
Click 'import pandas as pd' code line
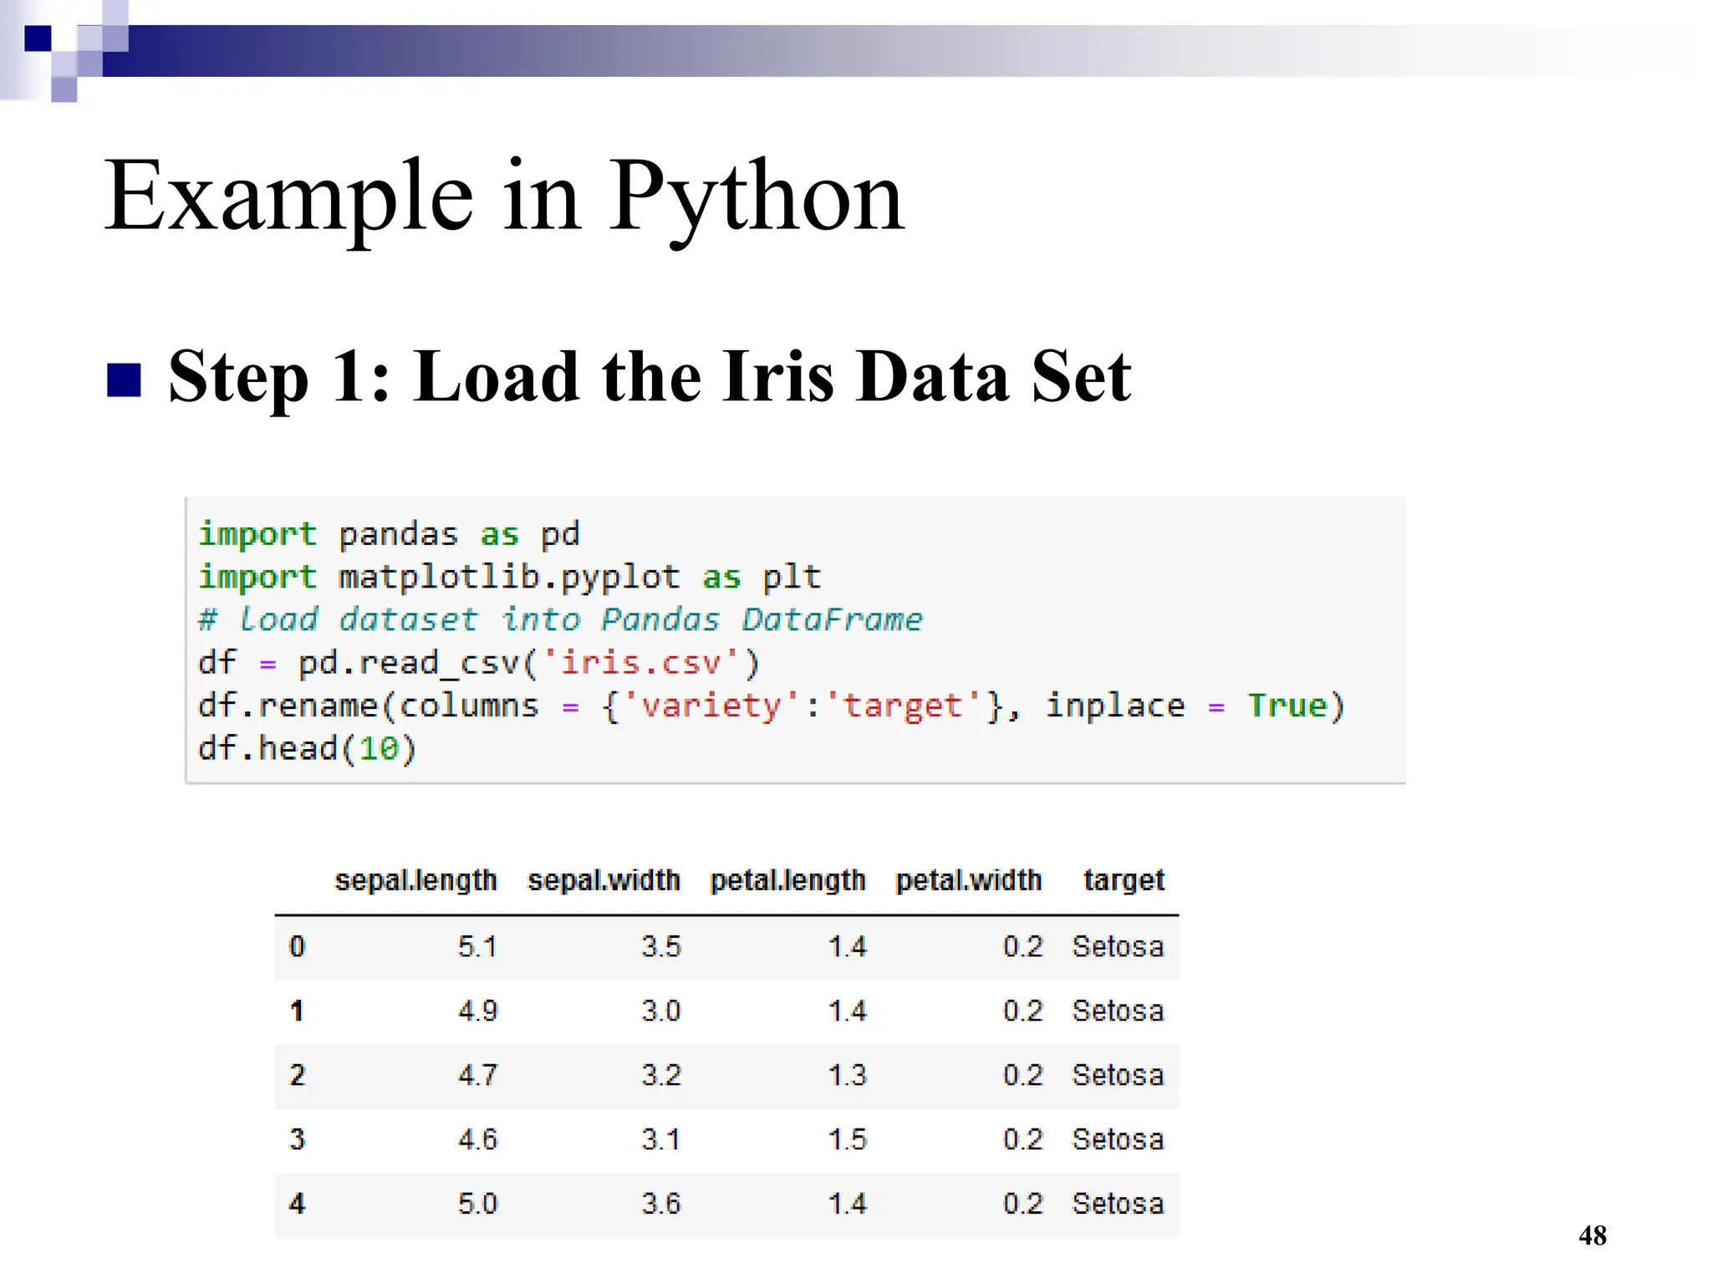tap(389, 534)
